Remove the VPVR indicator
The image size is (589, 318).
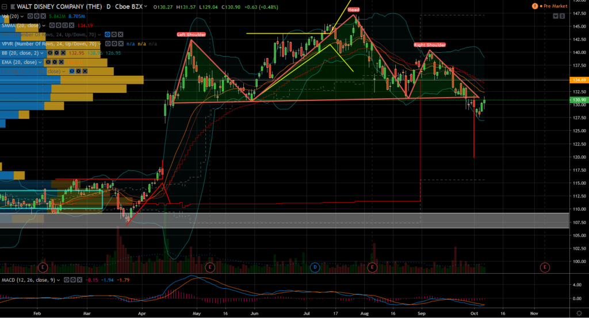[121, 44]
